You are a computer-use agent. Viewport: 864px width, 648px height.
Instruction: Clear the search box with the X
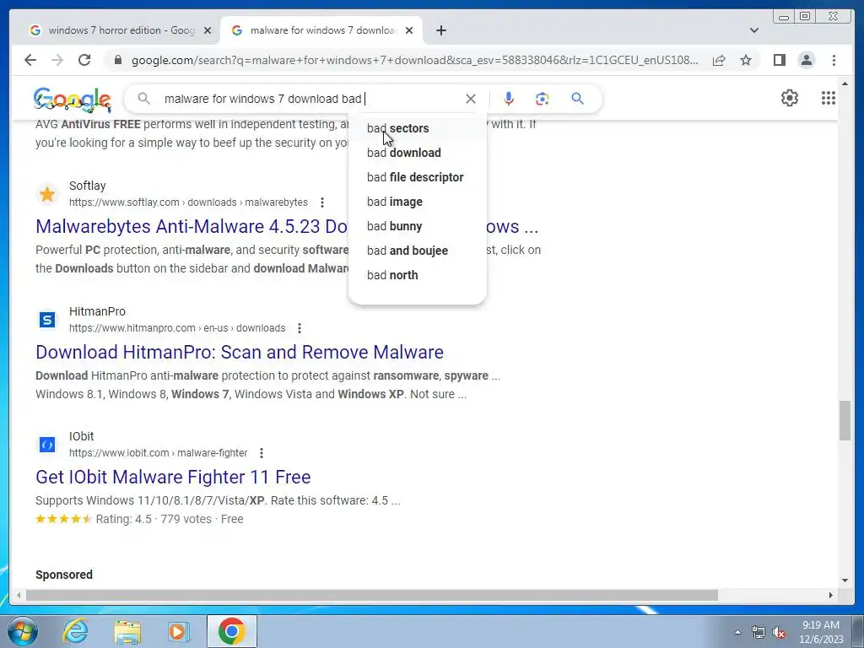pyautogui.click(x=471, y=99)
